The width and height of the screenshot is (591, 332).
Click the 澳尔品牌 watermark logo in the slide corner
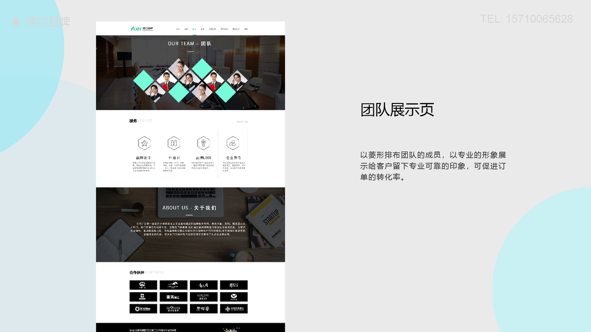(x=40, y=22)
